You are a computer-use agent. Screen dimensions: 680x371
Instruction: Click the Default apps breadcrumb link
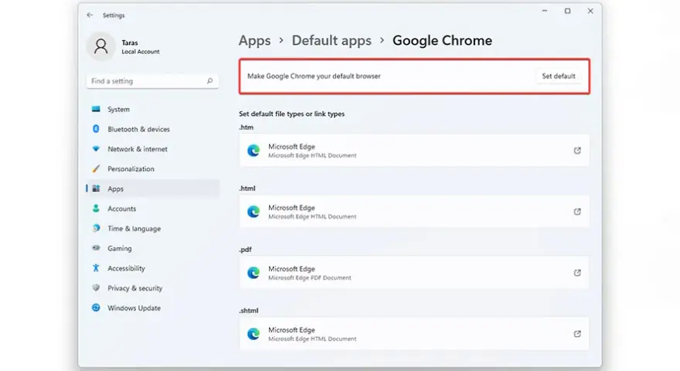click(x=331, y=40)
